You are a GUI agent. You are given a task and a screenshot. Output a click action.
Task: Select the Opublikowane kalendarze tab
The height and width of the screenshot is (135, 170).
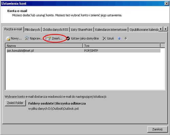click(x=144, y=30)
